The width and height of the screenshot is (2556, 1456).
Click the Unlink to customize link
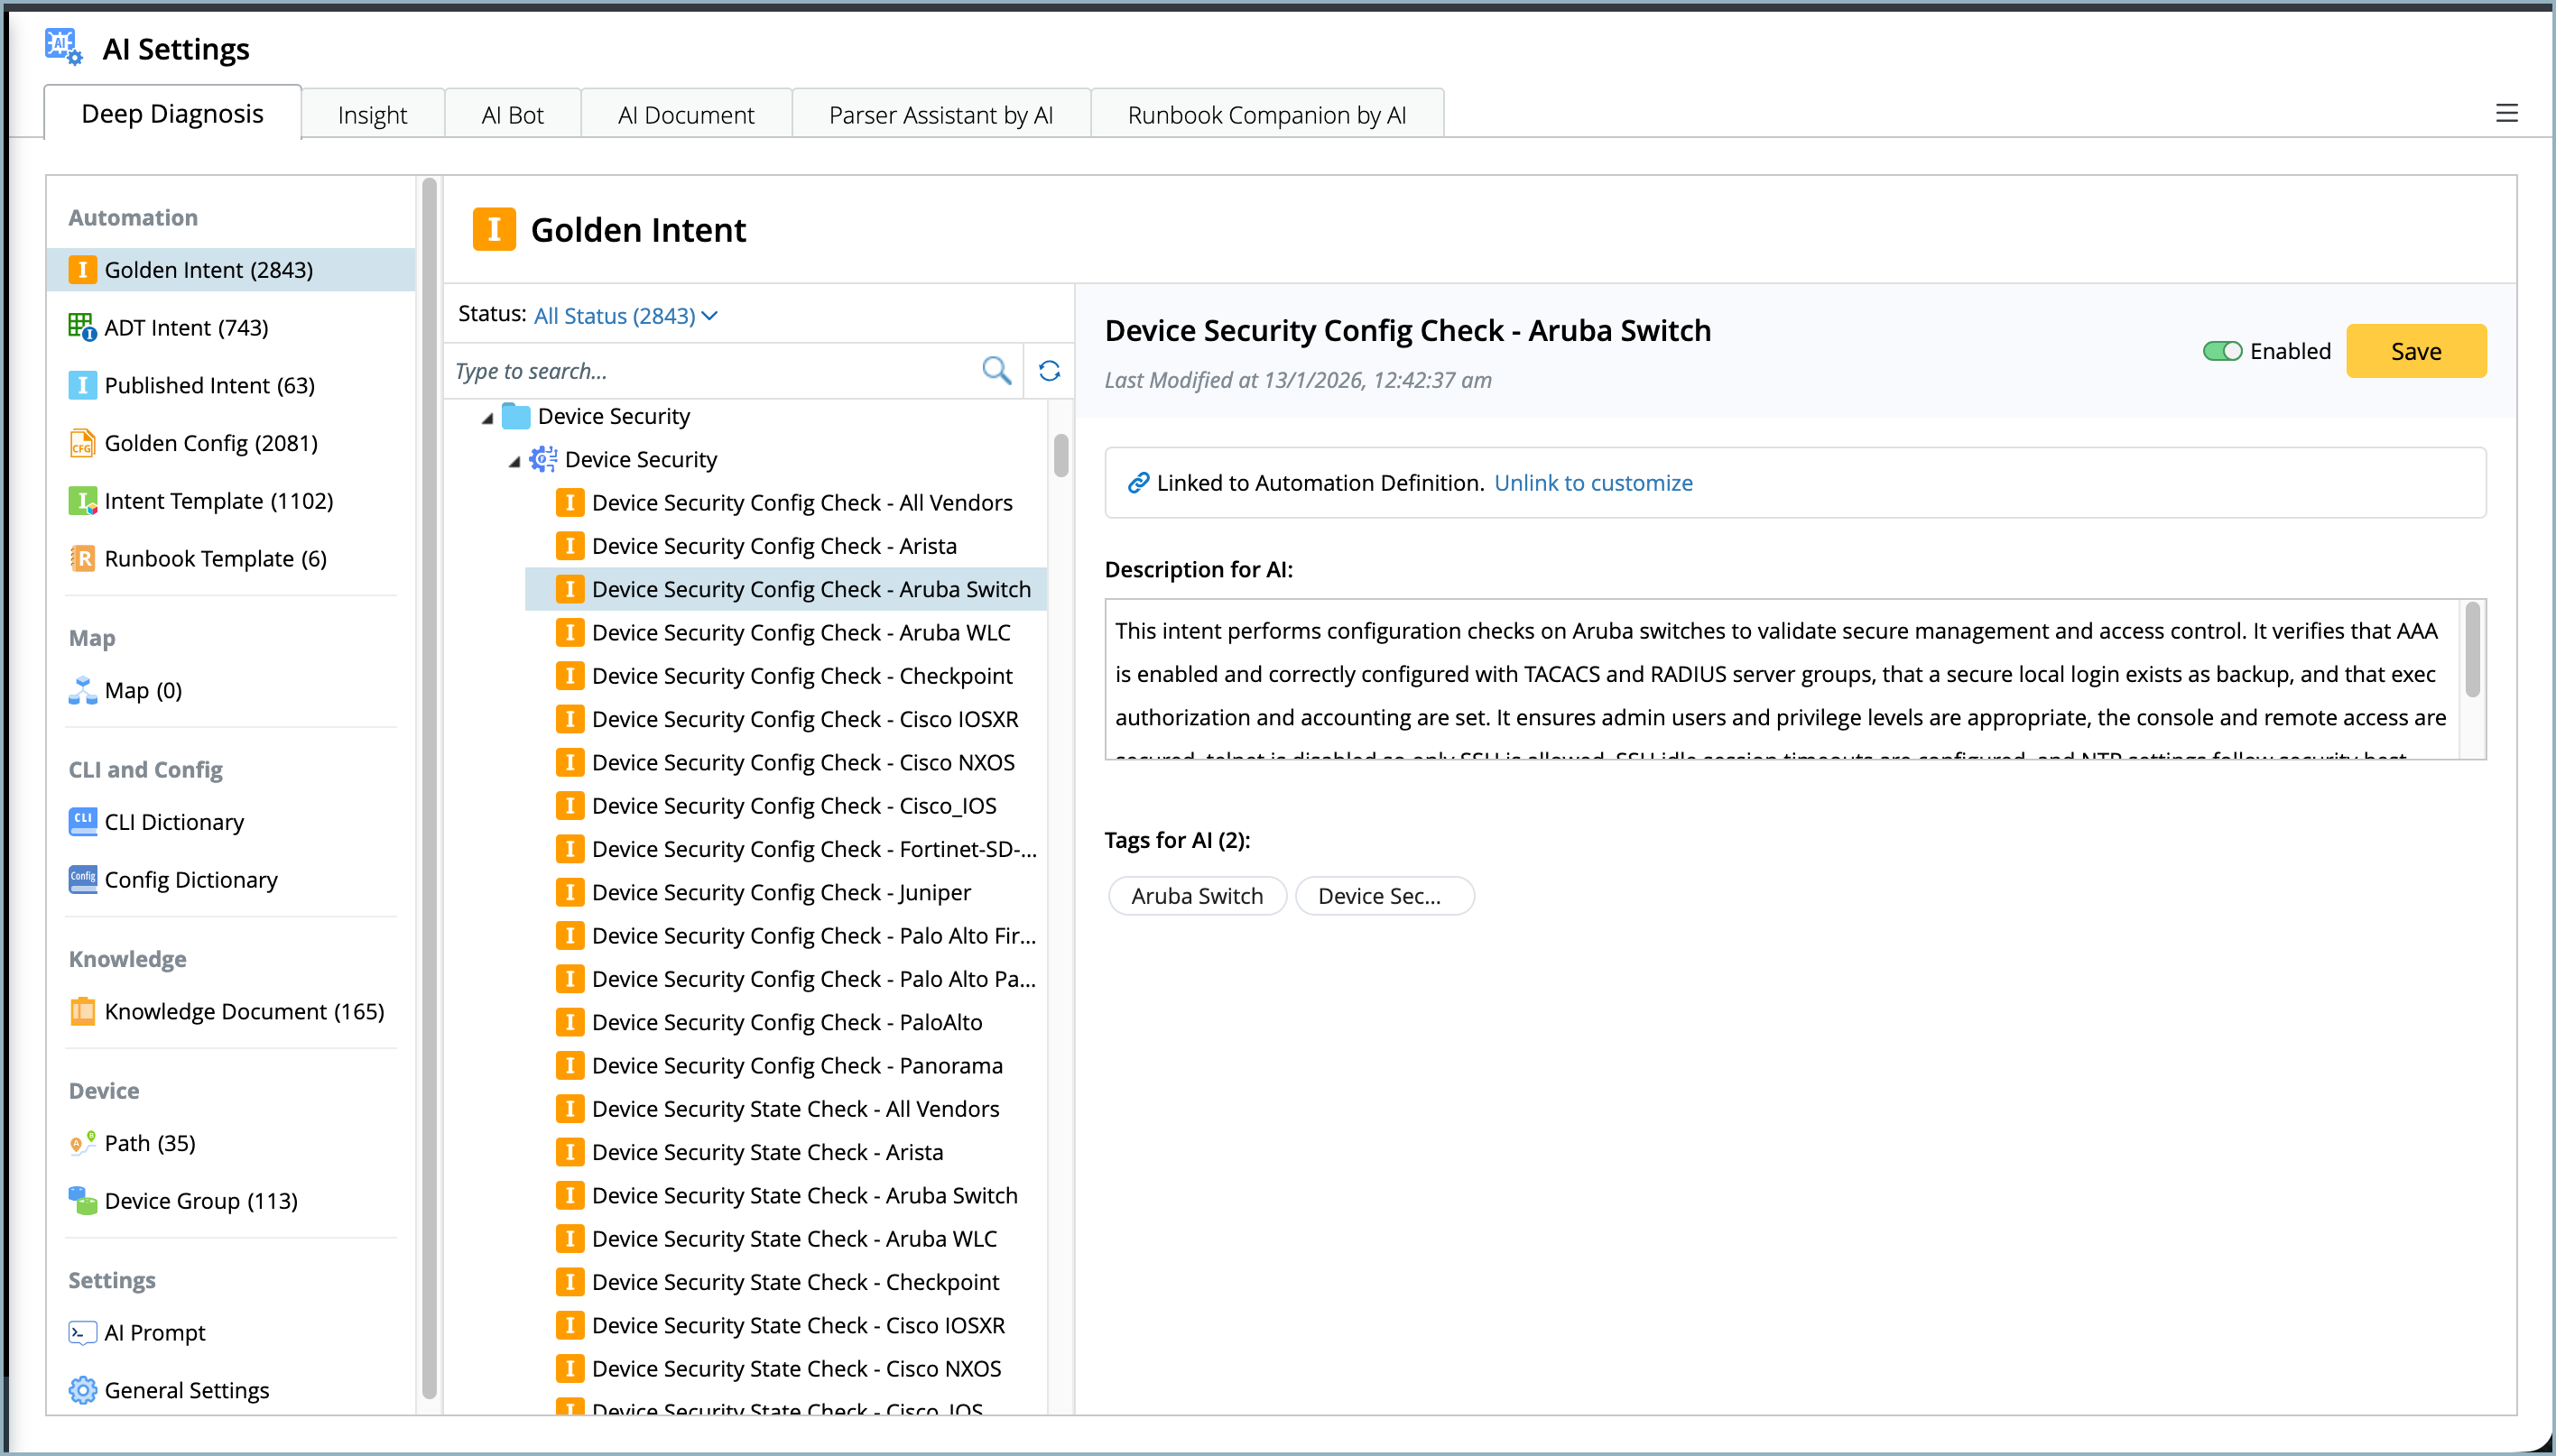click(1593, 483)
